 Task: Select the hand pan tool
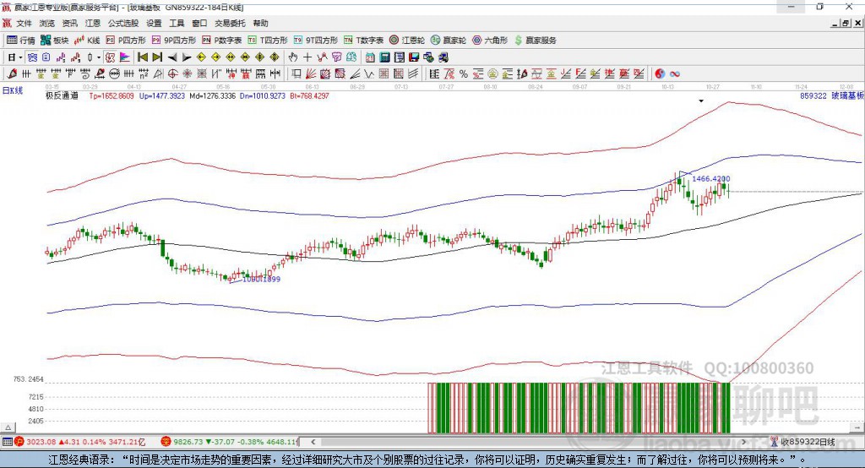(x=293, y=57)
